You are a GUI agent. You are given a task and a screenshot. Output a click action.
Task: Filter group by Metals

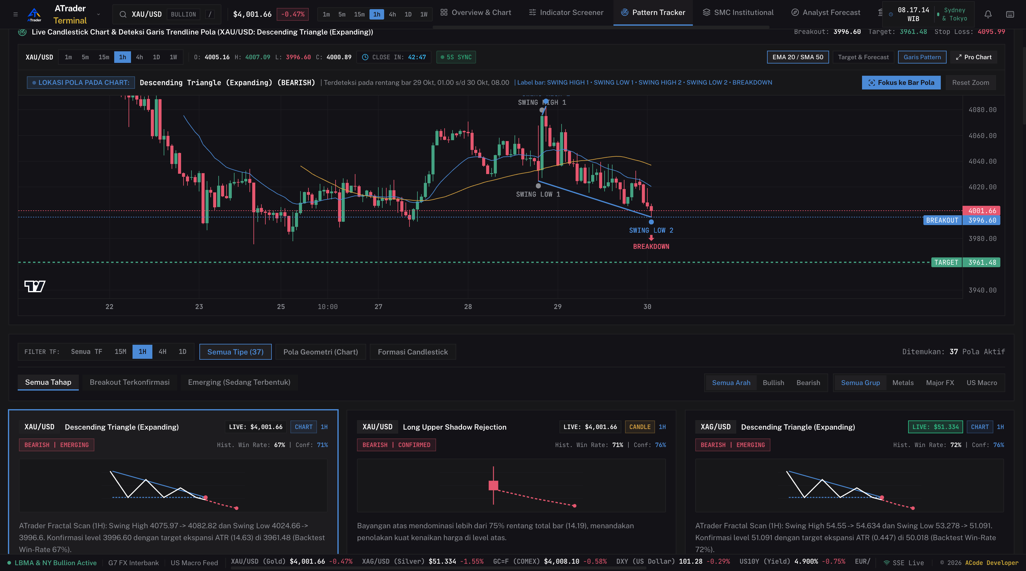tap(903, 383)
